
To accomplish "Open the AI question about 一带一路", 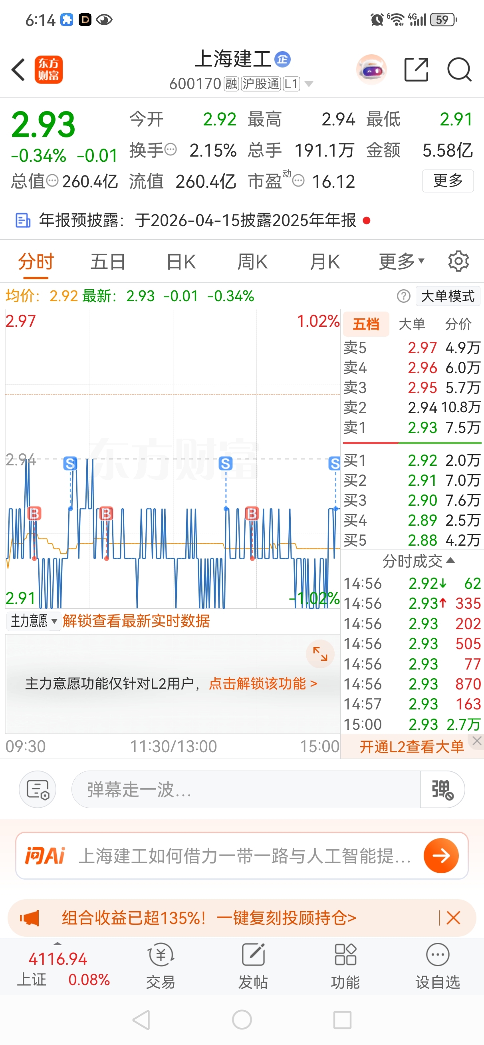I will [245, 856].
